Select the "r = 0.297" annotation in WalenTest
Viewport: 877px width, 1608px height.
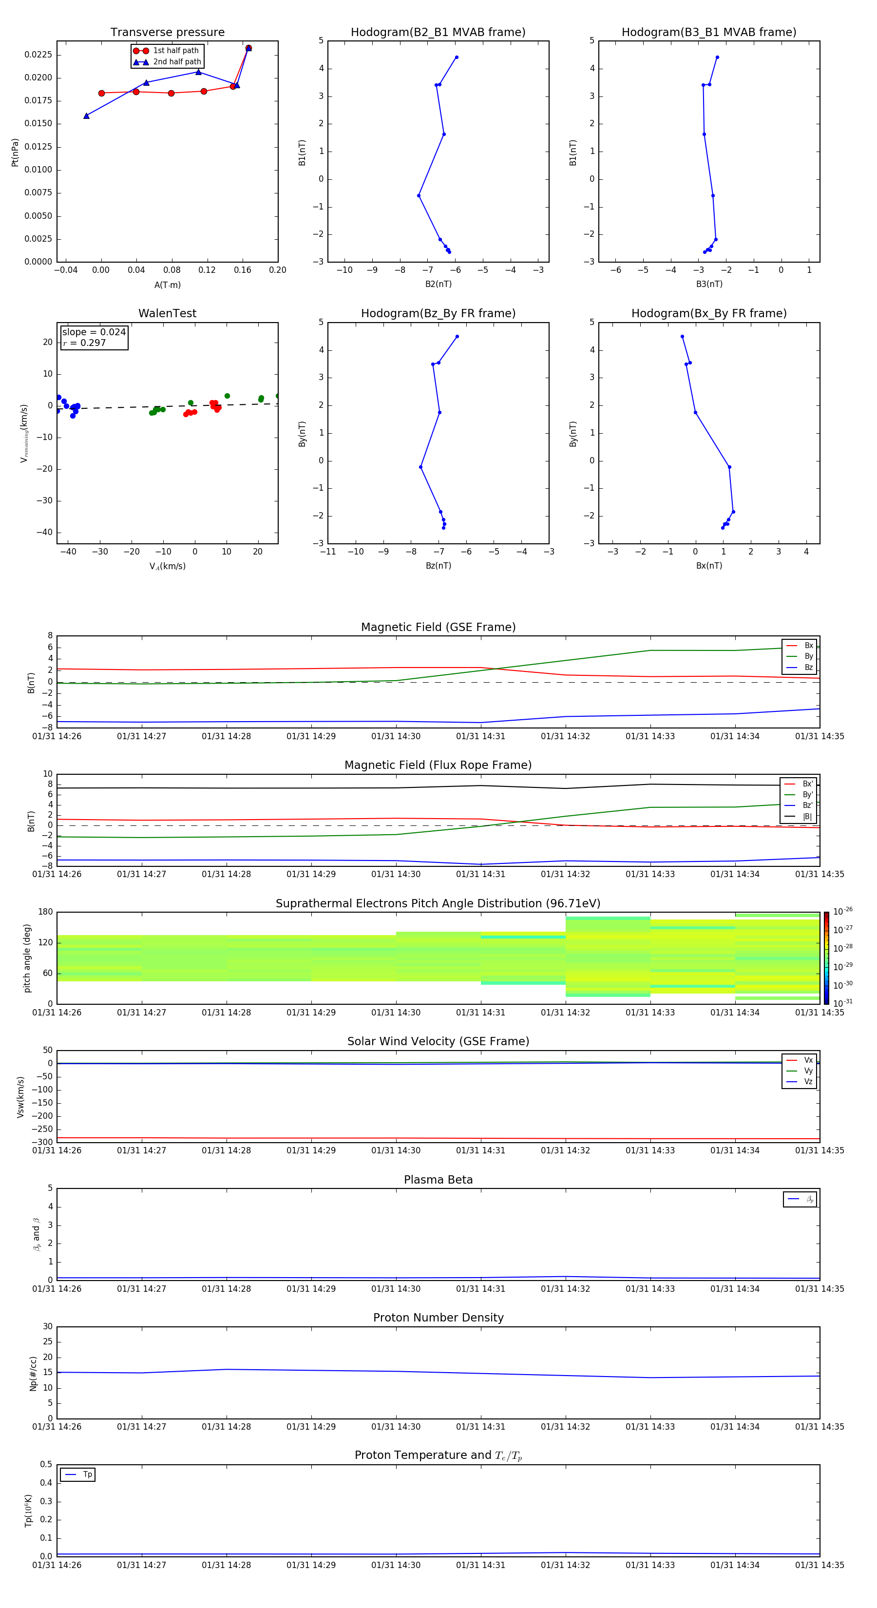click(84, 343)
